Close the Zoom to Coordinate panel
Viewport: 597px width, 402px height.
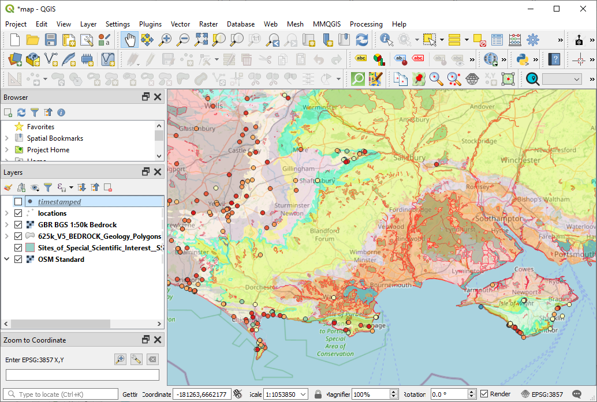point(158,340)
